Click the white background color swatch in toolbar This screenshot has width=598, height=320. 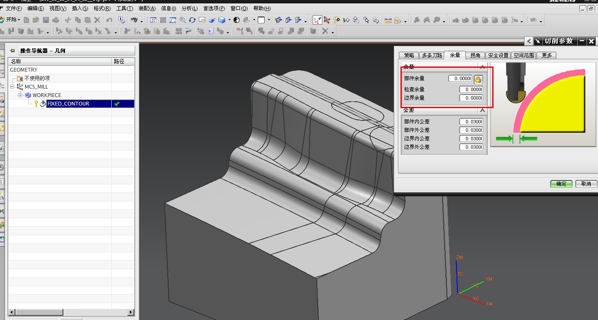(261, 20)
